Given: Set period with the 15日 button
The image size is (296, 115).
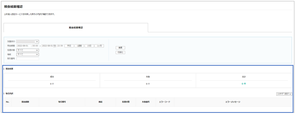Looking at the screenshot, I should point(89,46).
